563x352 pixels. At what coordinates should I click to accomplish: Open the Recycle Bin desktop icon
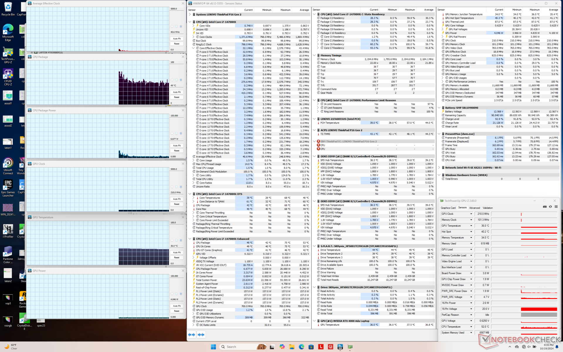click(x=8, y=9)
